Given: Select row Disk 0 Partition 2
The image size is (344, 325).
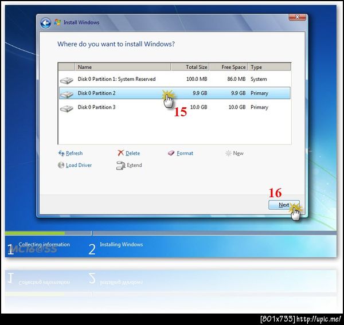Looking at the screenshot, I should pyautogui.click(x=175, y=93).
